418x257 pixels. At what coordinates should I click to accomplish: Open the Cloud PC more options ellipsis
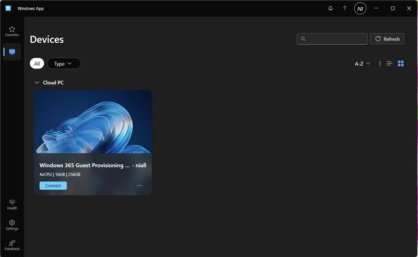coord(139,186)
